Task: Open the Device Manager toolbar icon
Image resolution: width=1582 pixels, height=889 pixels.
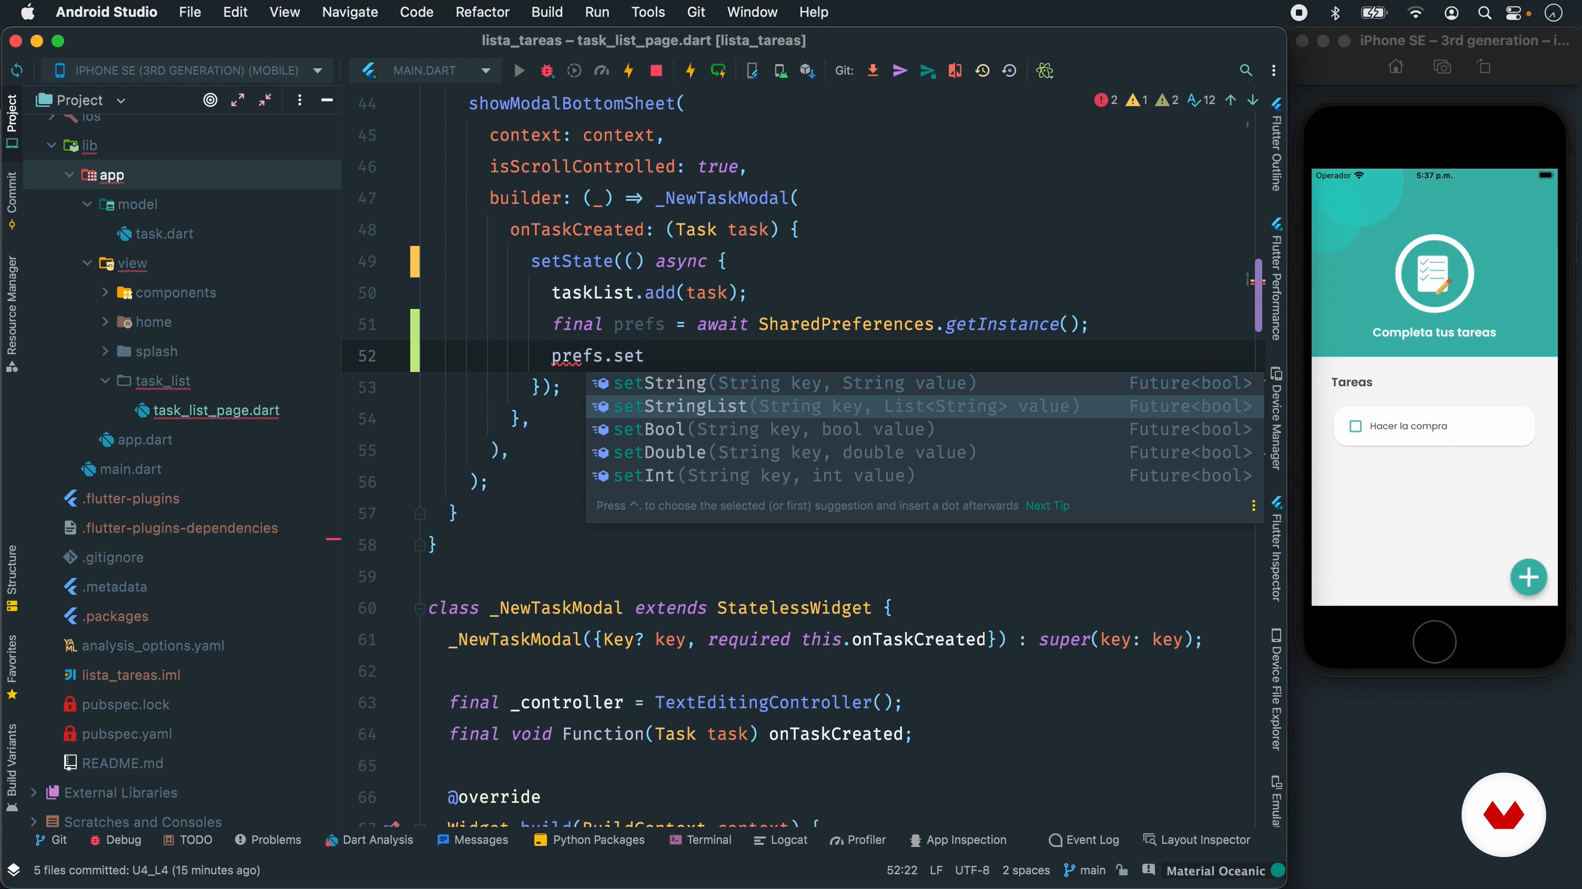Action: [x=781, y=70]
